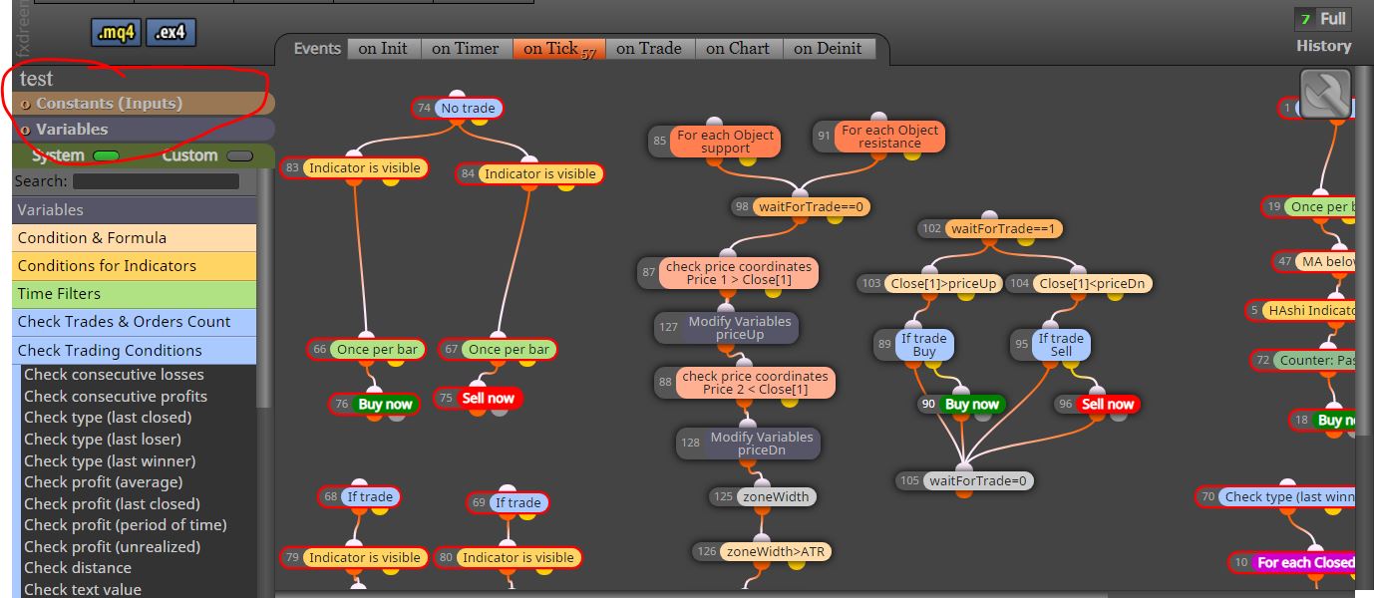Select For each Object resistance block

pos(878,137)
